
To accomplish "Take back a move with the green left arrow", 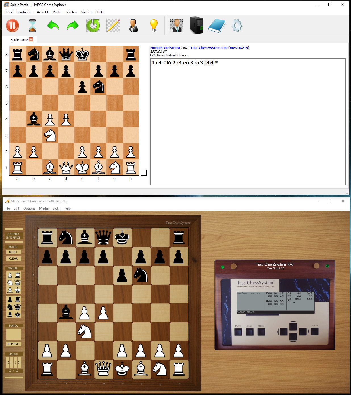I will pyautogui.click(x=53, y=26).
